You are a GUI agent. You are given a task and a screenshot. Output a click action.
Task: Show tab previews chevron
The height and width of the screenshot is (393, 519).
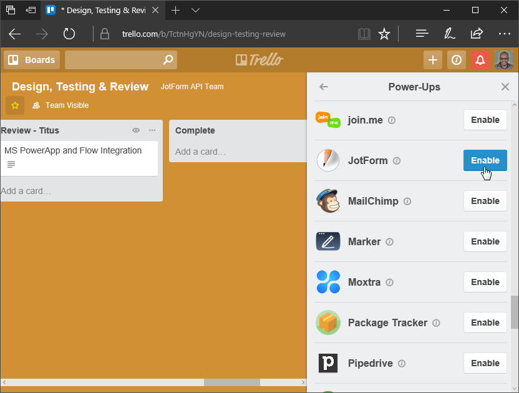click(196, 10)
